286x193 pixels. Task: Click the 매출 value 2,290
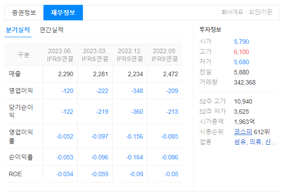pos(66,74)
